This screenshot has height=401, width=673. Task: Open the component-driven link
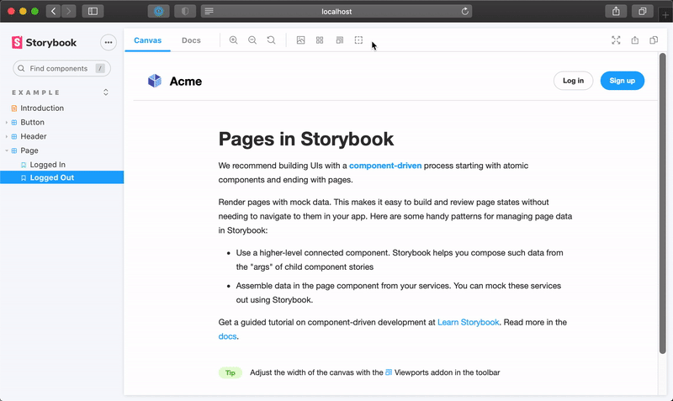(385, 166)
